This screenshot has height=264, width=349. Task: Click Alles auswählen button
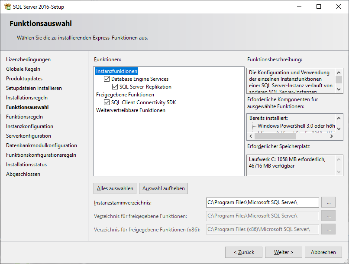pyautogui.click(x=115, y=188)
